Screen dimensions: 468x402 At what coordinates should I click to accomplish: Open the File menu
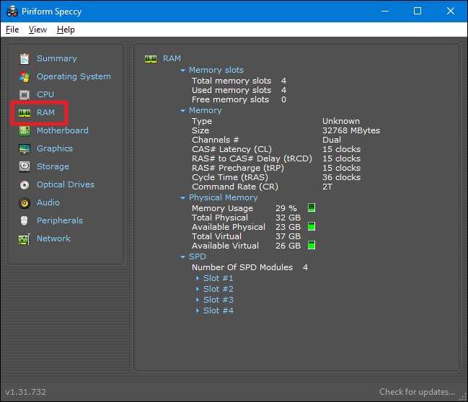[x=12, y=30]
